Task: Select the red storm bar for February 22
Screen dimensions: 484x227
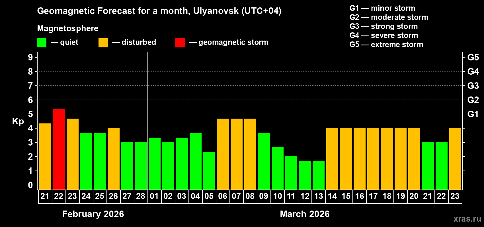Action: pos(59,149)
